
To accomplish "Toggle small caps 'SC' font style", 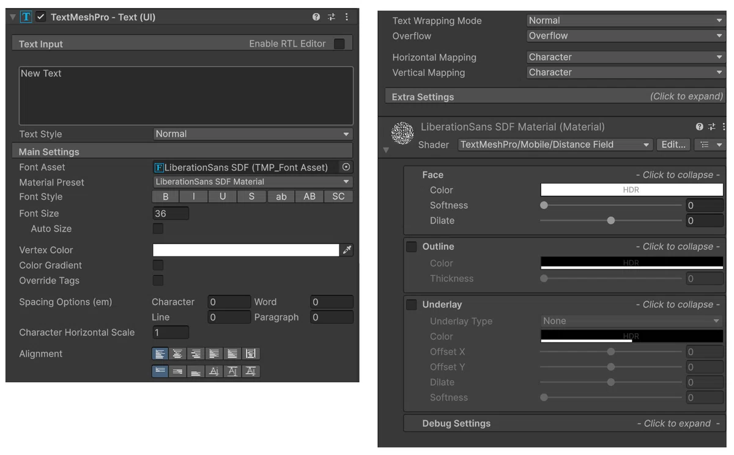I will (338, 197).
